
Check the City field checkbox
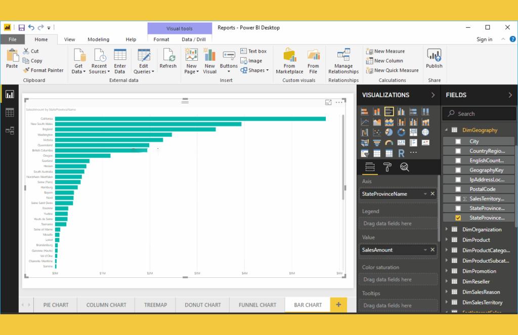tap(458, 141)
